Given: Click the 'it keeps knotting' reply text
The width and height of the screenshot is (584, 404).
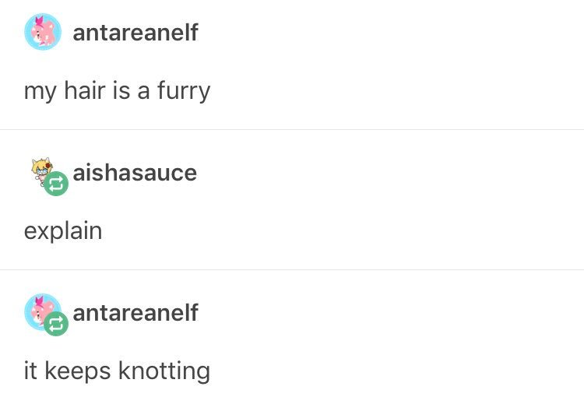Looking at the screenshot, I should [x=117, y=371].
